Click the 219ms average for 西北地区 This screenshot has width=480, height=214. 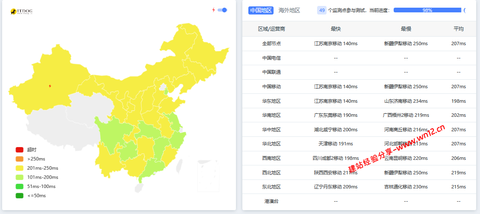(x=459, y=173)
